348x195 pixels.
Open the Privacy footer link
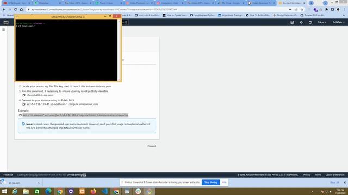[307, 175]
